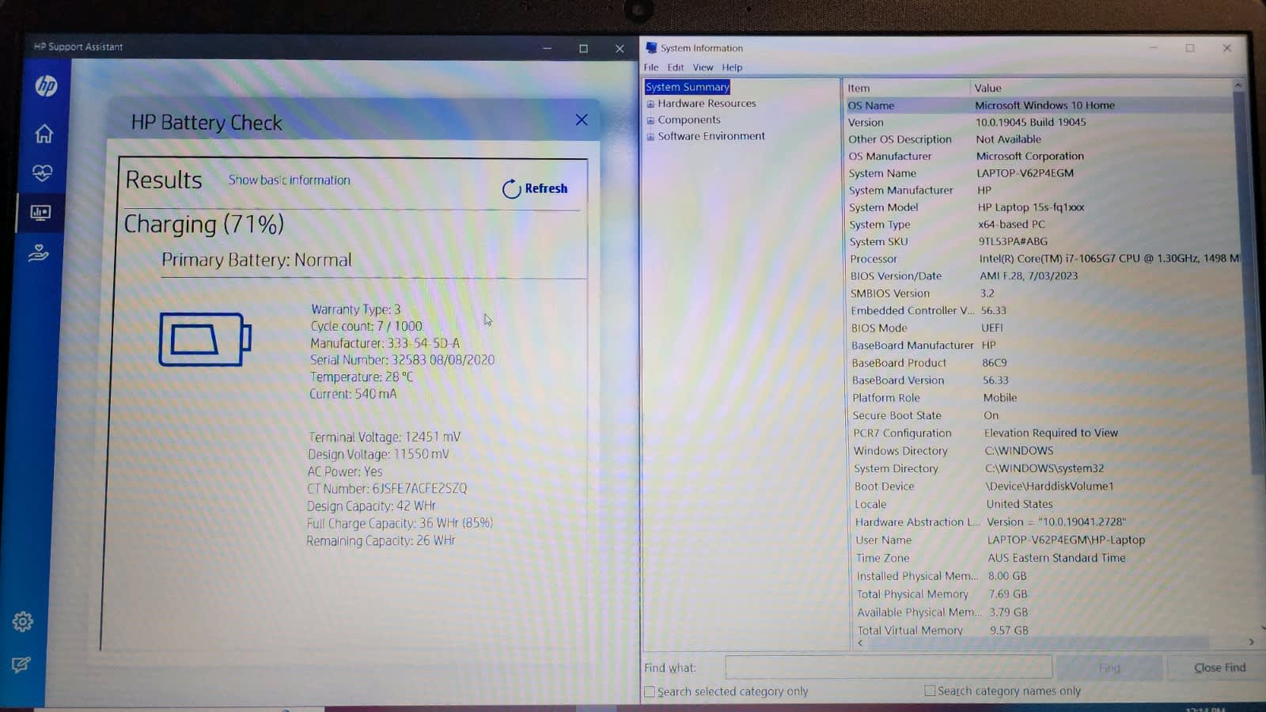Click the Find button
The width and height of the screenshot is (1266, 712).
(1109, 668)
